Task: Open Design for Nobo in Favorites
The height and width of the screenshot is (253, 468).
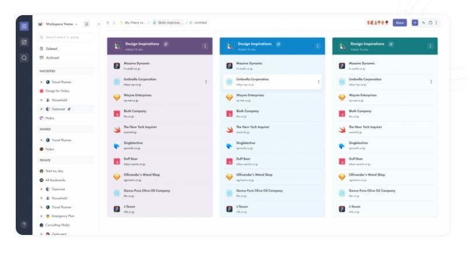Action: pyautogui.click(x=54, y=91)
